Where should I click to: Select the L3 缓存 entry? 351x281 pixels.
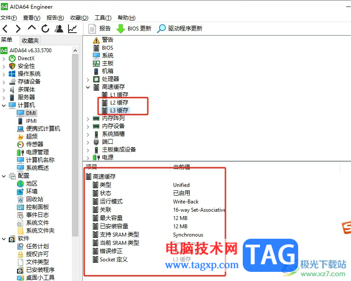115,111
